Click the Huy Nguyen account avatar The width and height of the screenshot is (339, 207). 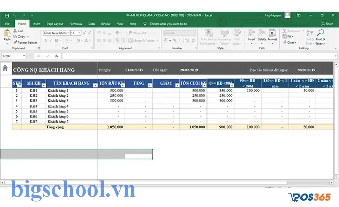[287, 15]
